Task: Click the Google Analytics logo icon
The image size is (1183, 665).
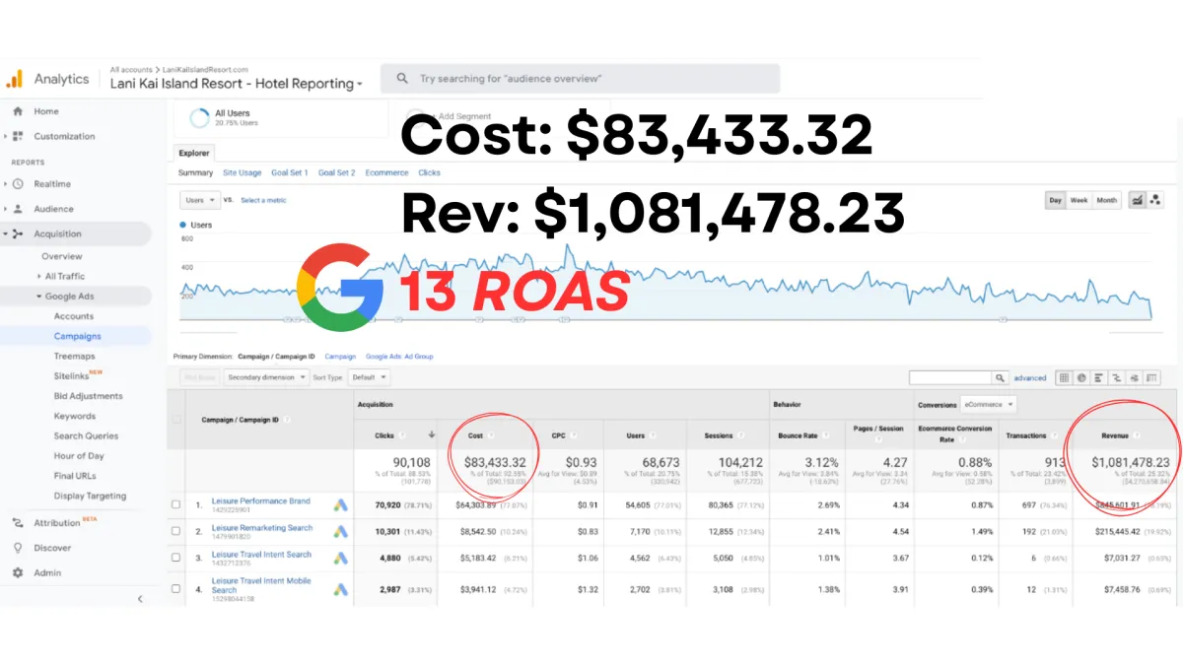Action: point(14,79)
